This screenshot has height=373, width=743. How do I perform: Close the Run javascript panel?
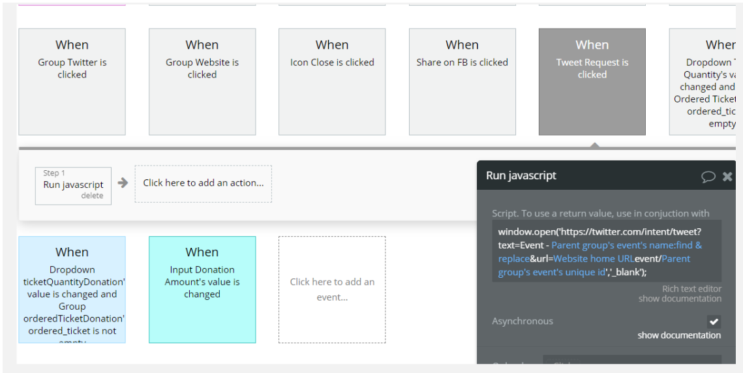click(727, 177)
